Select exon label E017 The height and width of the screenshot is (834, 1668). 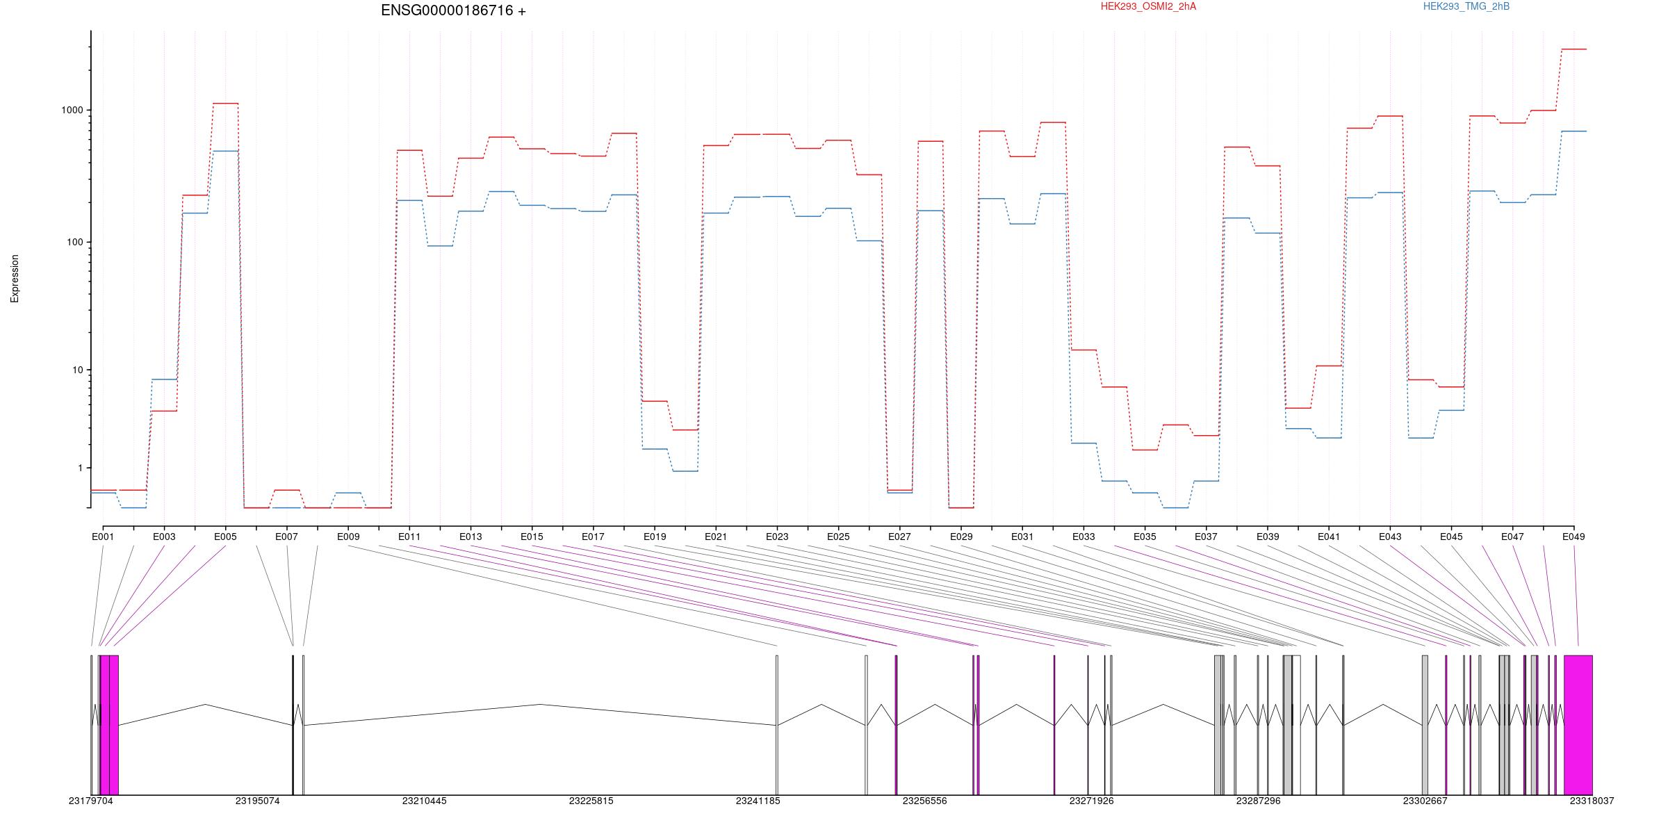(x=593, y=537)
